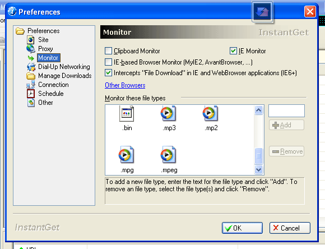Image resolution: width=325 pixels, height=249 pixels.
Task: Open the Site settings globe icon
Action: point(31,40)
